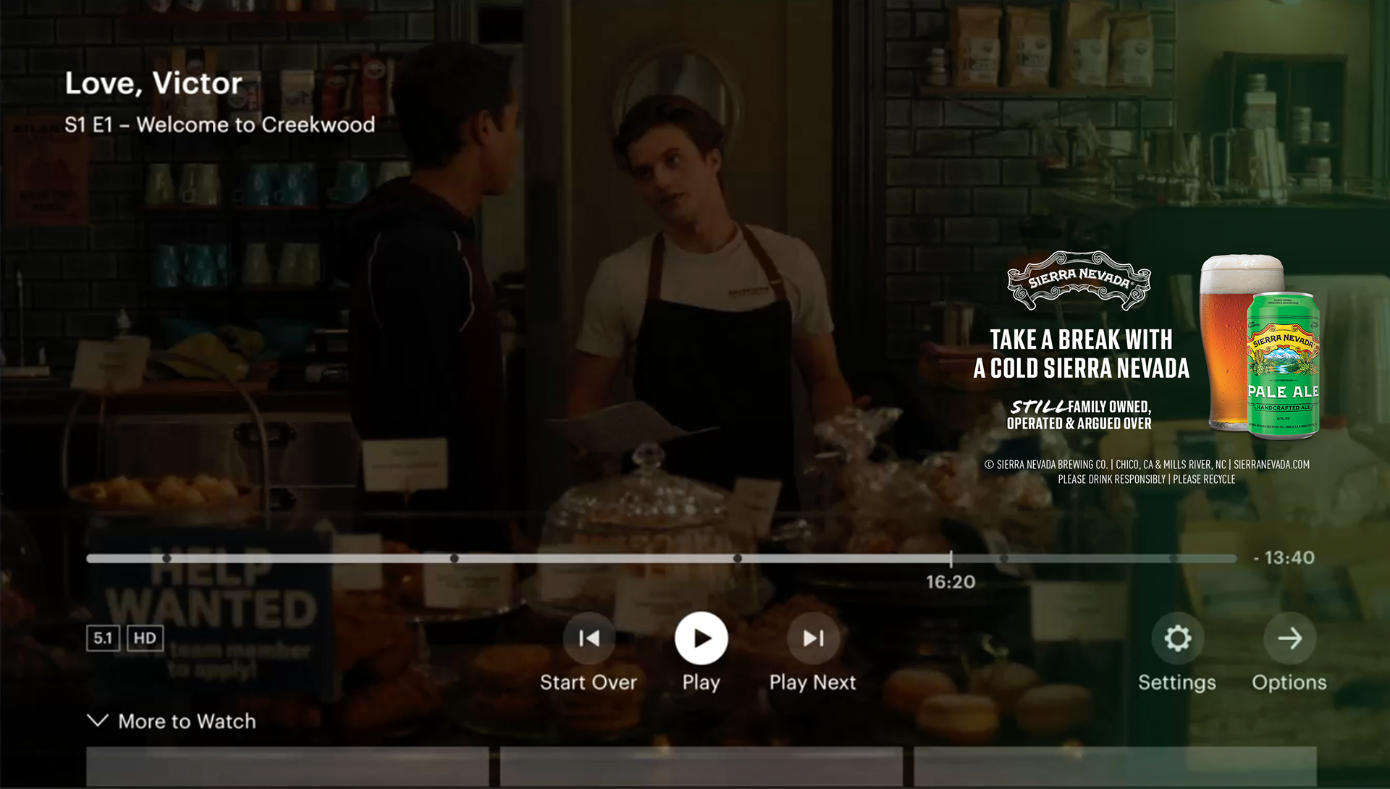The width and height of the screenshot is (1390, 789).
Task: Click the Love, Victor show title
Action: coord(153,83)
